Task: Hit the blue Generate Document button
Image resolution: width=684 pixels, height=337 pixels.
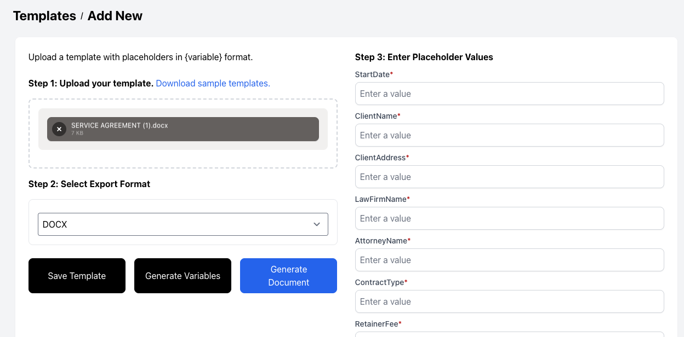Action: (x=288, y=276)
